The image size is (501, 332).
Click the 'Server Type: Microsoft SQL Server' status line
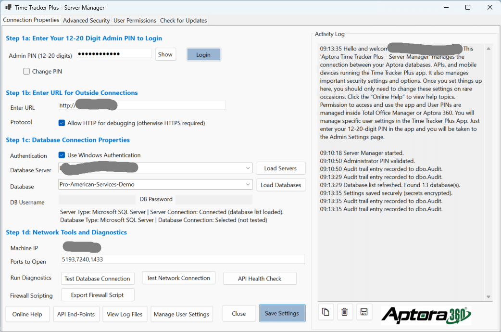click(172, 212)
